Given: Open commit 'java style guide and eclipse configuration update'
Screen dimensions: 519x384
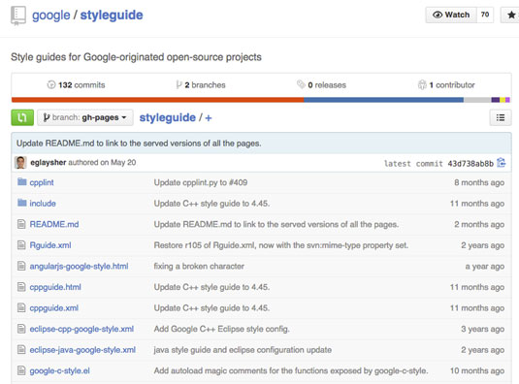Looking at the screenshot, I should 243,350.
